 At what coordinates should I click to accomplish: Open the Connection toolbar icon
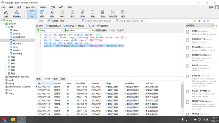click(6, 14)
